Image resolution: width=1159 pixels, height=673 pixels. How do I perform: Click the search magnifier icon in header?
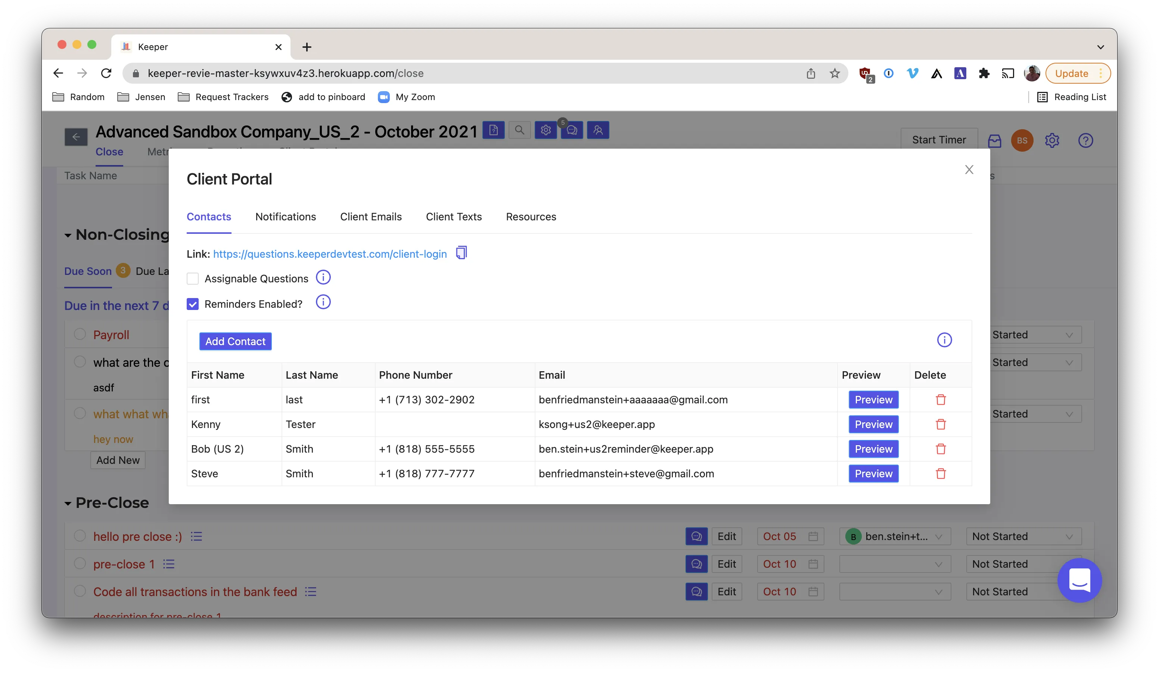519,130
